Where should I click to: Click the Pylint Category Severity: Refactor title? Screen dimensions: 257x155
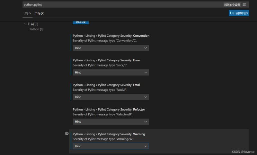[x=109, y=110]
